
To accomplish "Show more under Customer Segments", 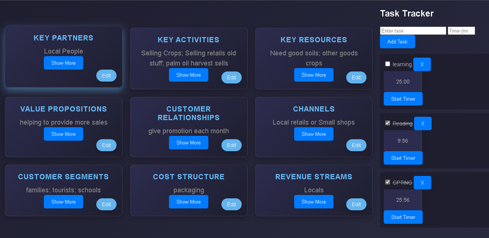I will (x=63, y=202).
